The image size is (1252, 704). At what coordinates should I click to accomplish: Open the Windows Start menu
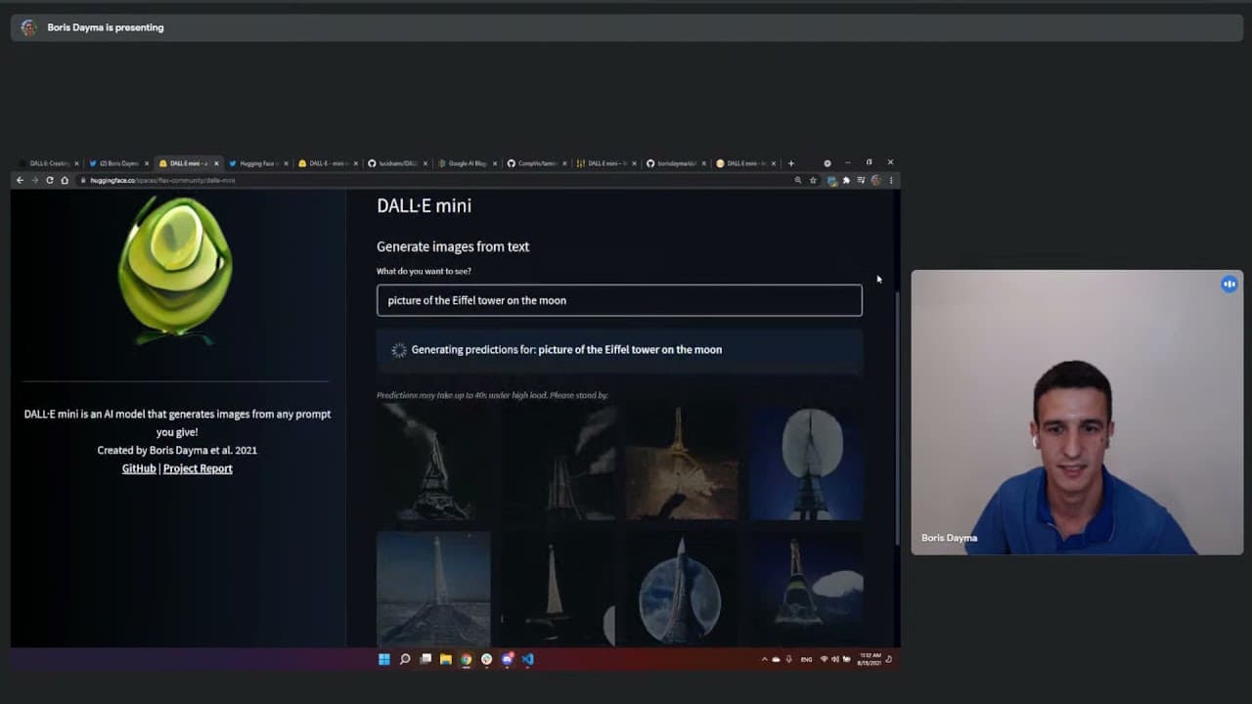click(384, 659)
